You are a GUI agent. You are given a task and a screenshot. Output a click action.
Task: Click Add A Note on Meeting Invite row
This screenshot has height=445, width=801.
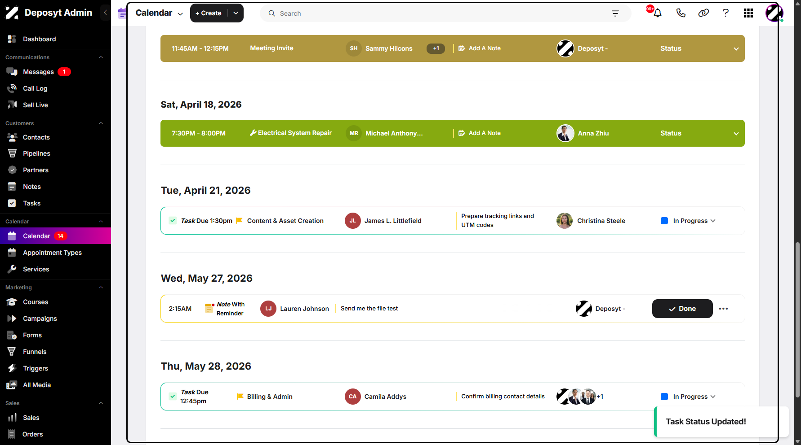[480, 48]
